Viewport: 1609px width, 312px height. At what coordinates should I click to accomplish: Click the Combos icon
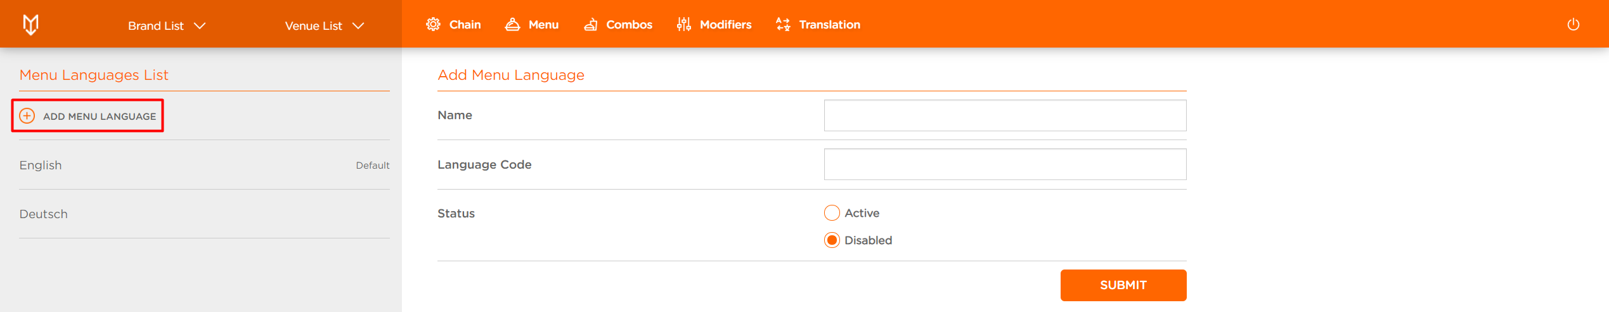(x=591, y=25)
